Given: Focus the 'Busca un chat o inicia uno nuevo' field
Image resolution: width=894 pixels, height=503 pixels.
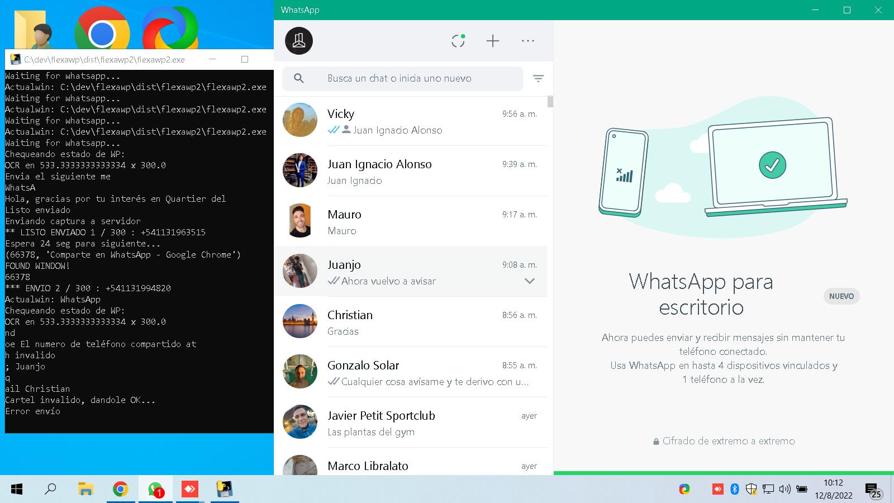Looking at the screenshot, I should pos(403,79).
